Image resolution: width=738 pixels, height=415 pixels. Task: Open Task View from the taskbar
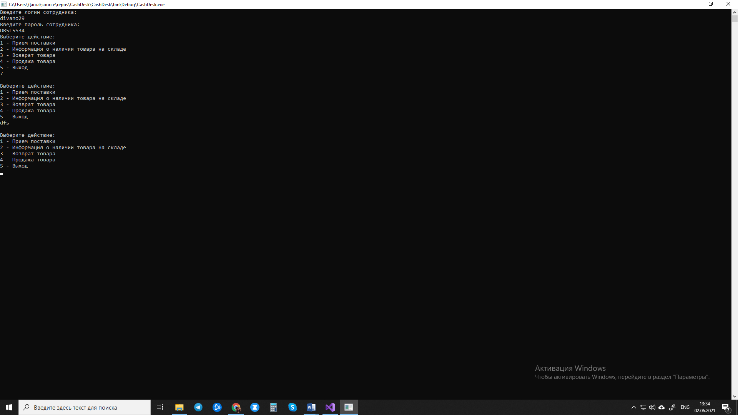[x=160, y=407]
